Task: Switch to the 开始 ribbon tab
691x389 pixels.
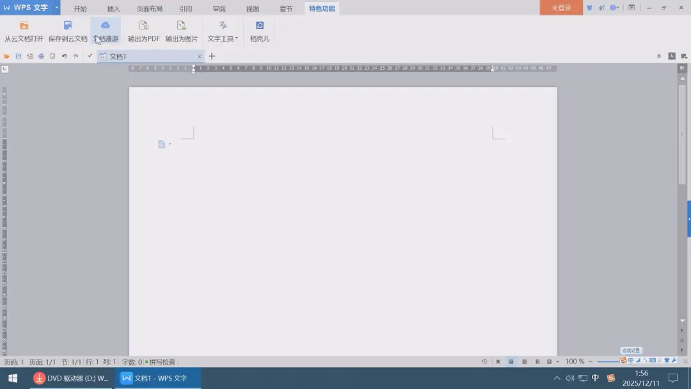Action: (80, 8)
